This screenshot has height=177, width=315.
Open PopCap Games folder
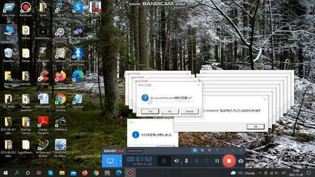click(26, 125)
